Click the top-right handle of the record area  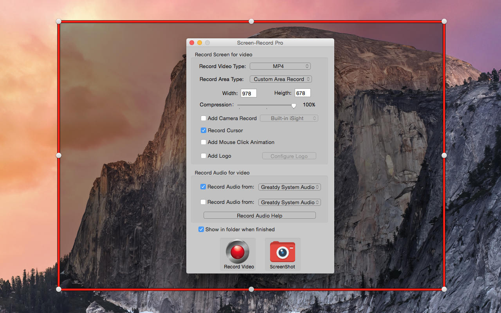444,21
